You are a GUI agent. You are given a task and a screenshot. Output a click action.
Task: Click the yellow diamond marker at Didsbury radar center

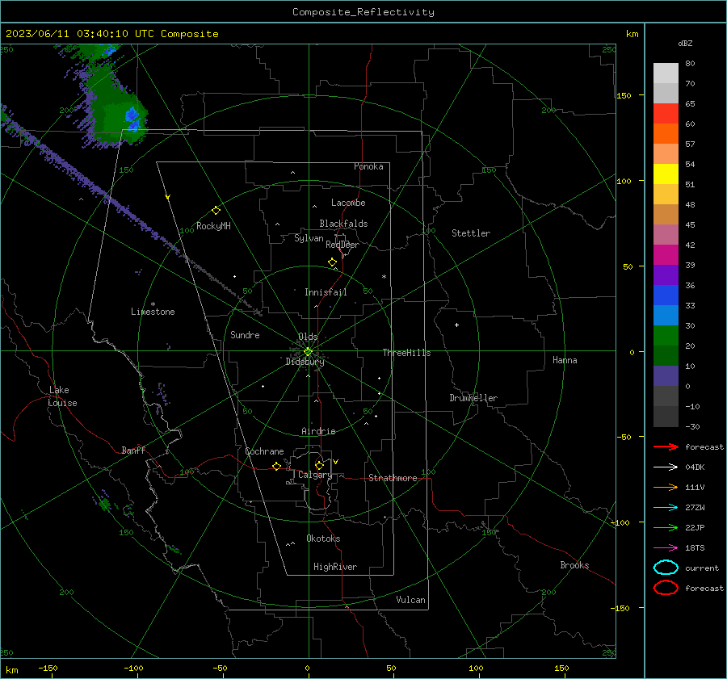[308, 352]
